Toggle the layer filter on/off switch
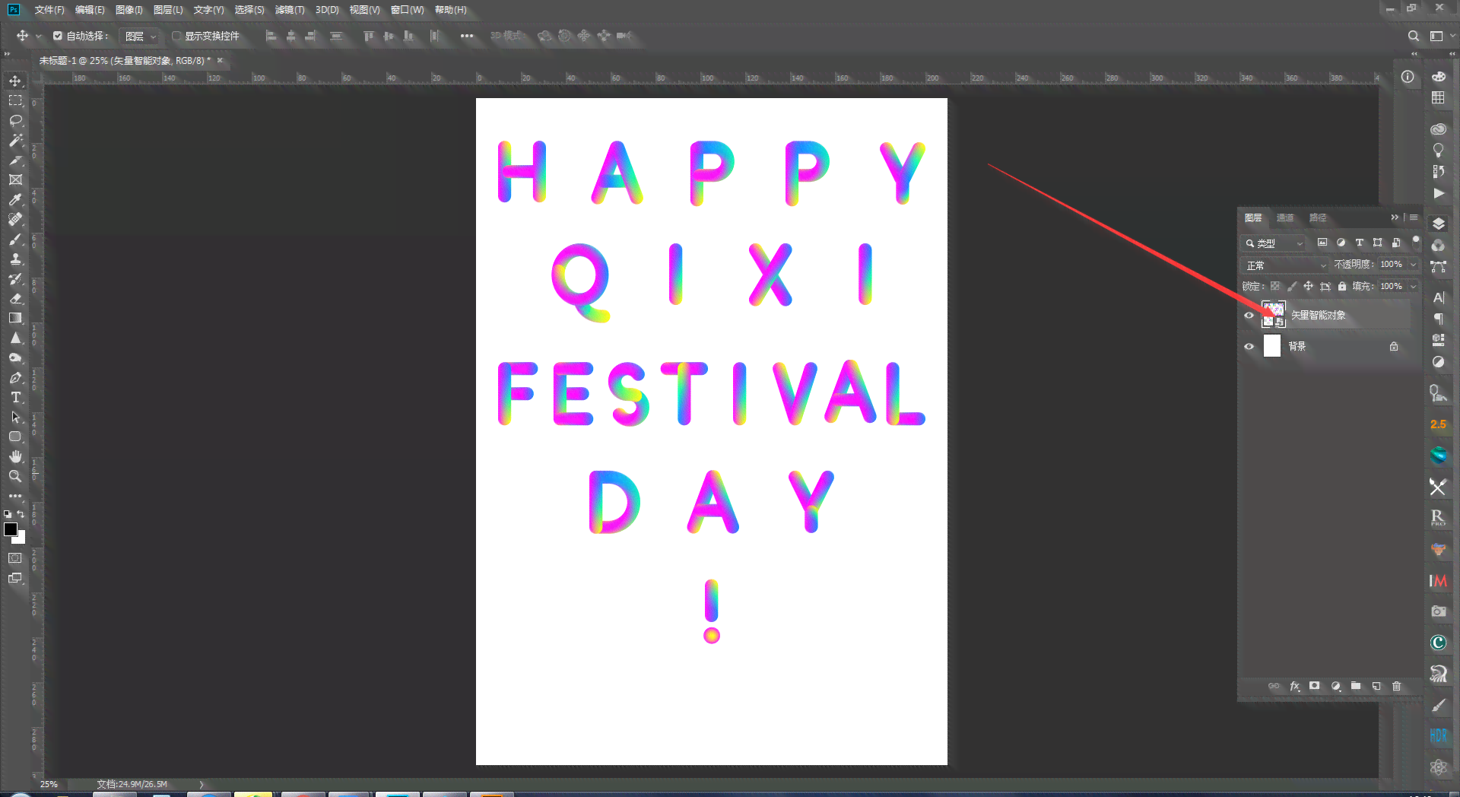Screen dimensions: 1460x797 pyautogui.click(x=1416, y=241)
